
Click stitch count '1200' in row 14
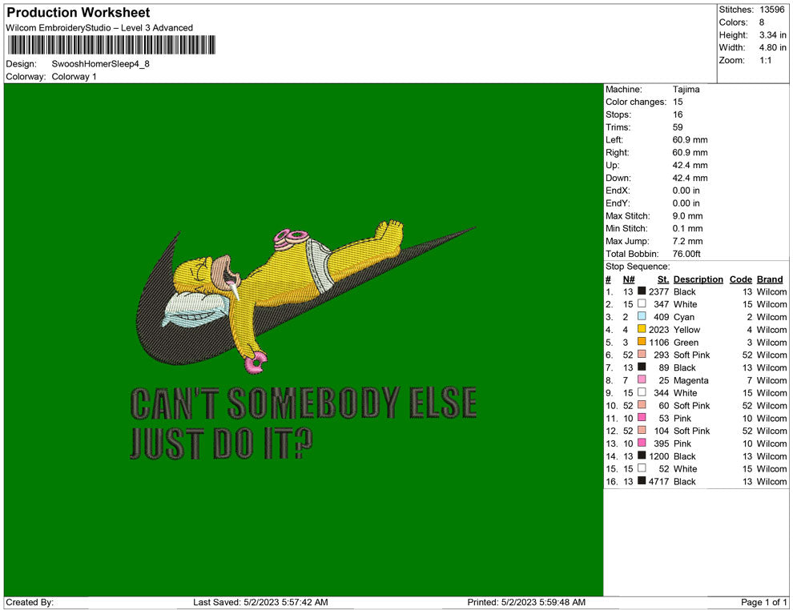[659, 455]
